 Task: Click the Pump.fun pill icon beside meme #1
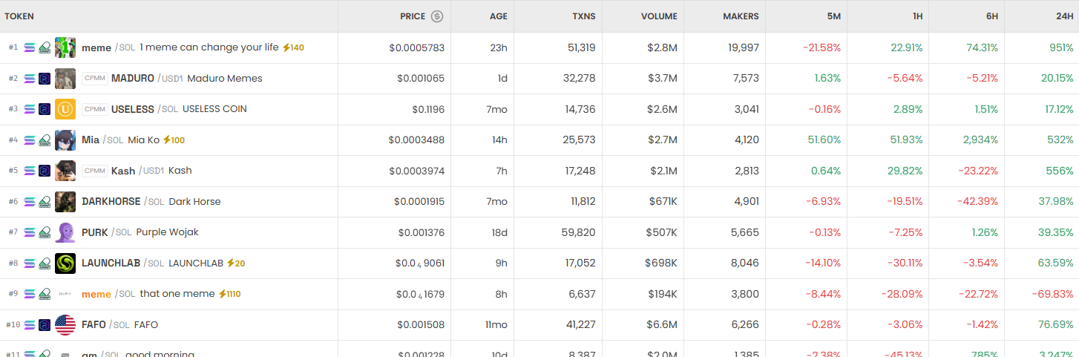click(x=45, y=48)
